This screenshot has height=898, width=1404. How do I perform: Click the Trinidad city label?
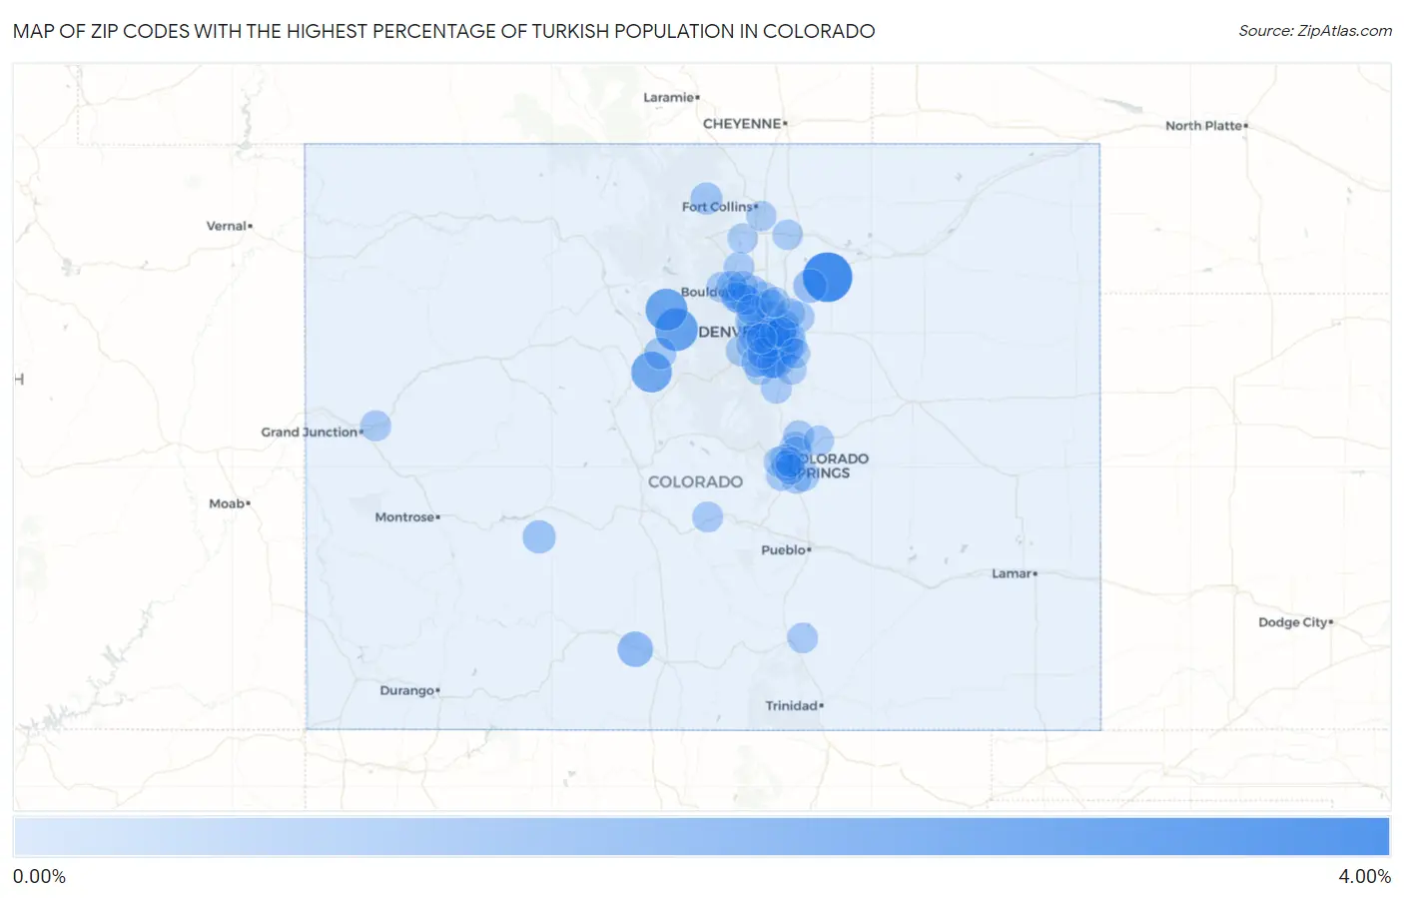coord(794,705)
